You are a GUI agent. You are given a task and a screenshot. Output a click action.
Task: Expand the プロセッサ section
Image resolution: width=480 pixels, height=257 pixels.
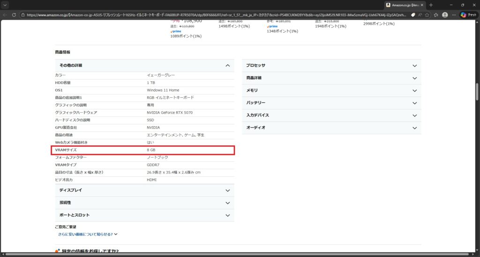click(414, 65)
